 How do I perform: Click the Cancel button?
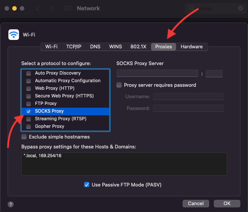196,204
